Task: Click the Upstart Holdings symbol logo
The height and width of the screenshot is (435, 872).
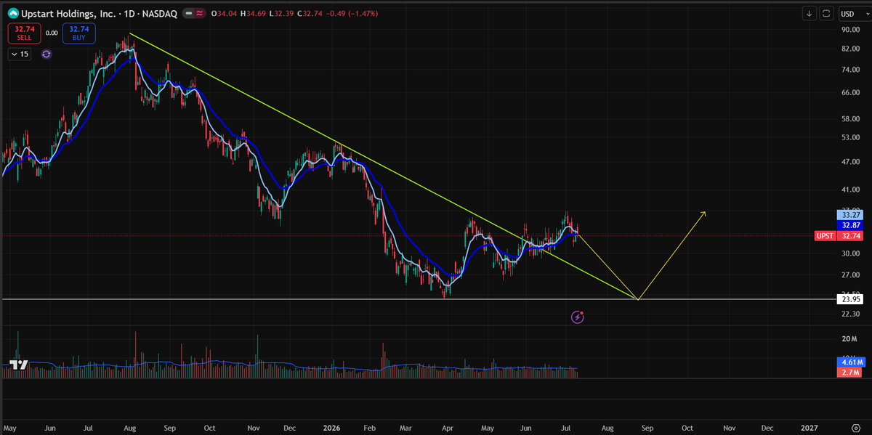Action: click(x=13, y=13)
